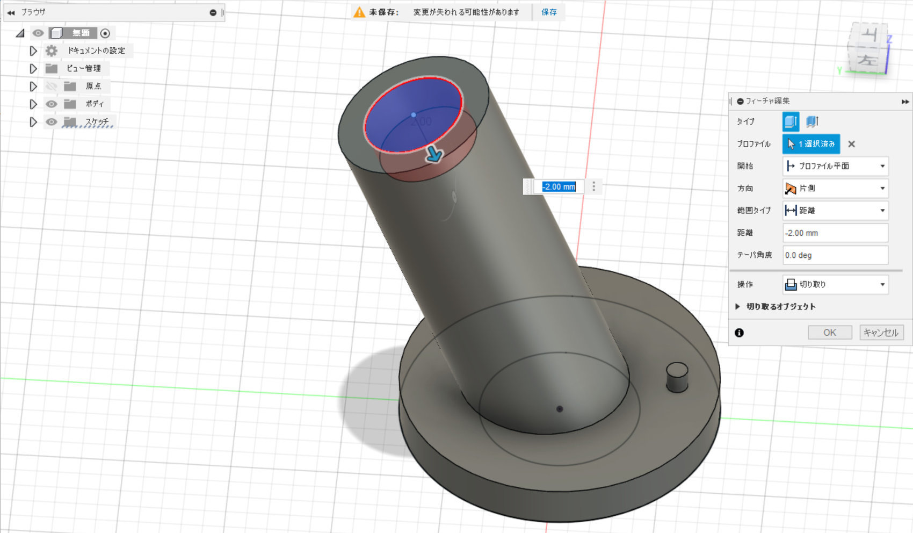Click the floating -2.00 mm distance field
Viewport: 913px width, 533px height.
(559, 186)
